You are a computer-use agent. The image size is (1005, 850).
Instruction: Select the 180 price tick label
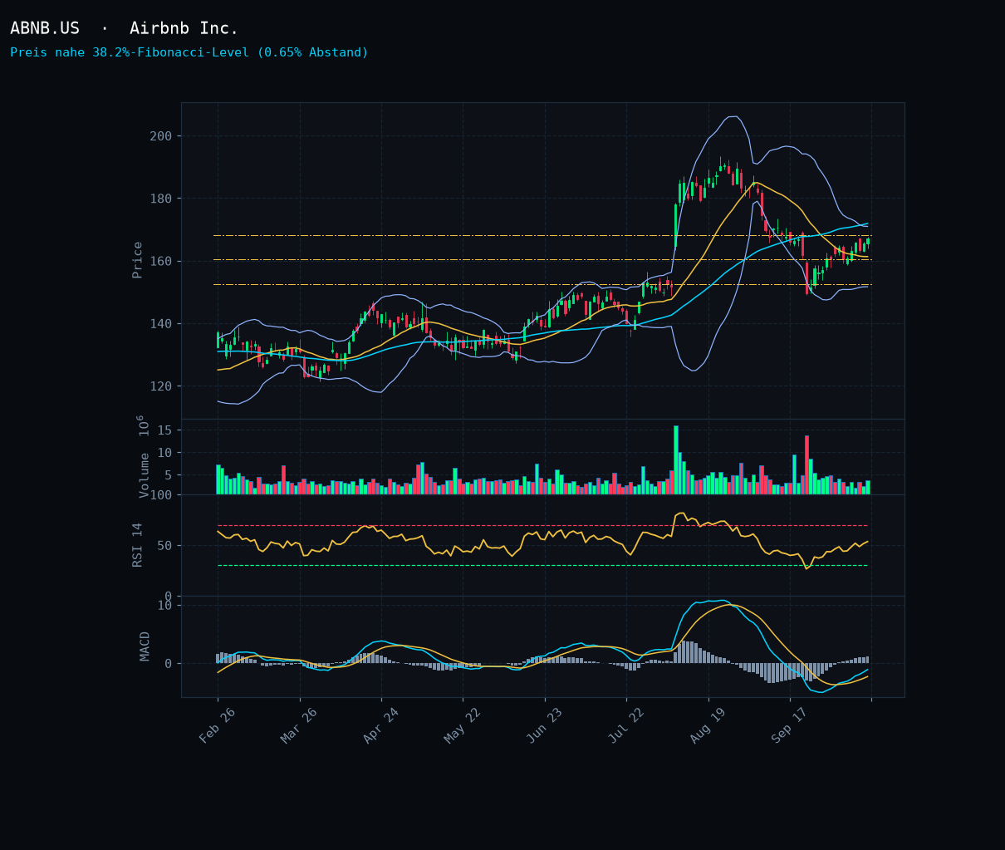point(160,199)
